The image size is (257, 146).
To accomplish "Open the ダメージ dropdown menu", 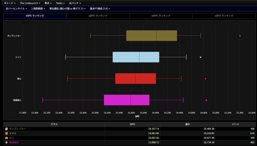I will click(10, 3).
